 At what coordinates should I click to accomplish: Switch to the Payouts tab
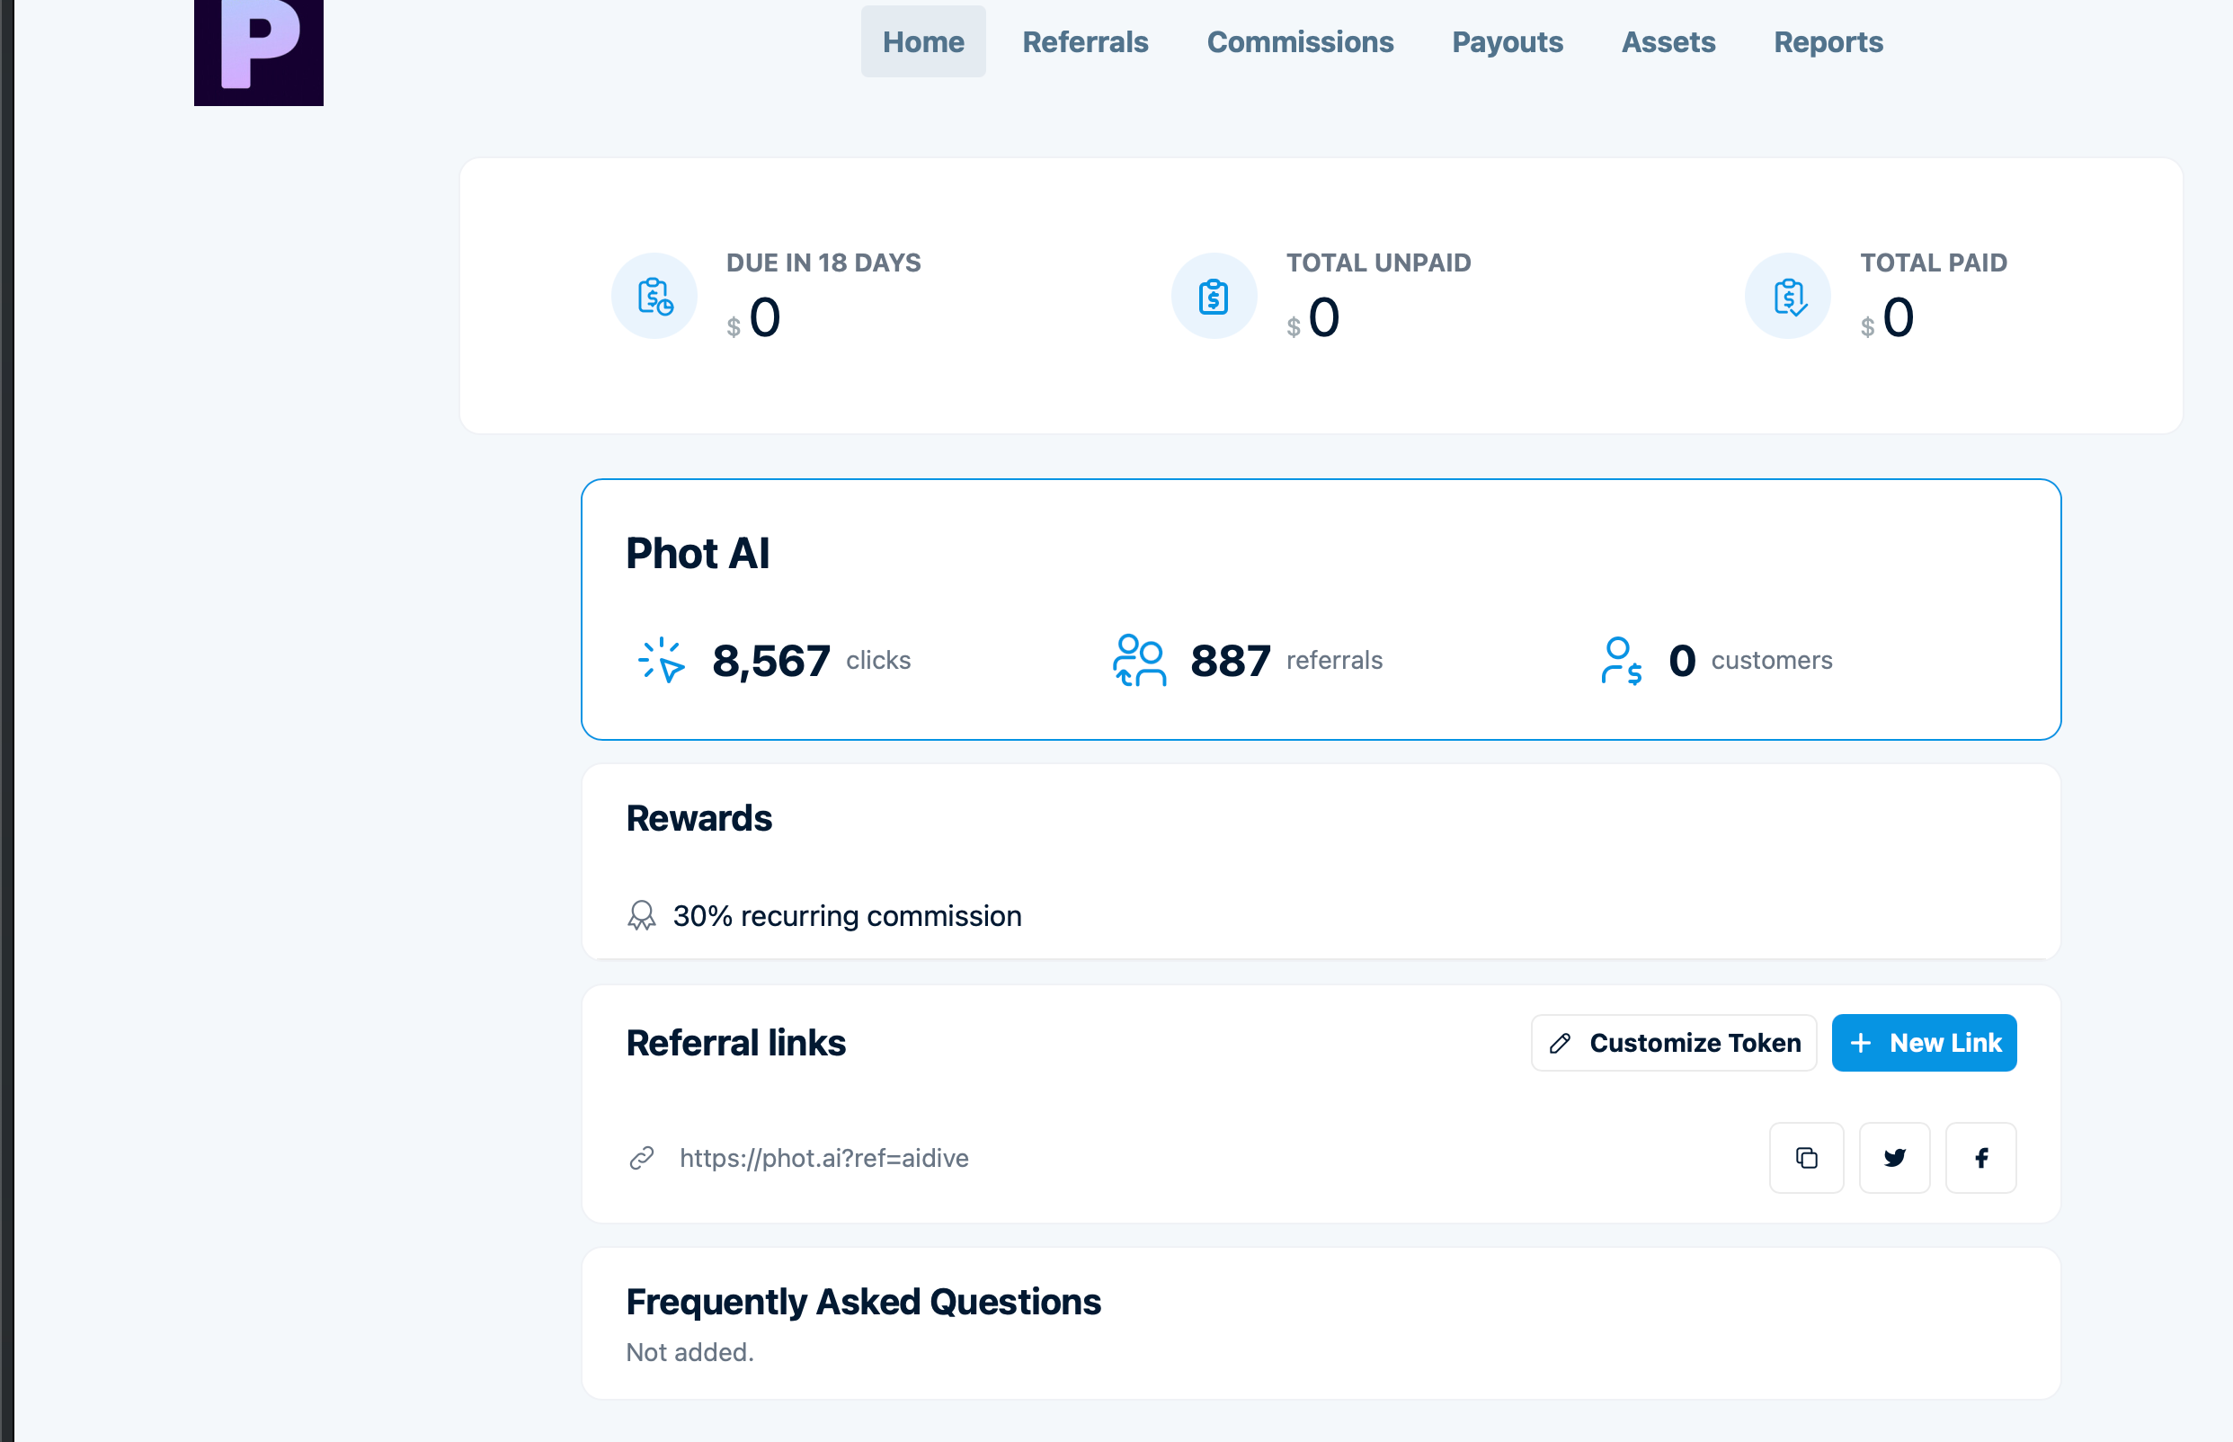[1508, 41]
